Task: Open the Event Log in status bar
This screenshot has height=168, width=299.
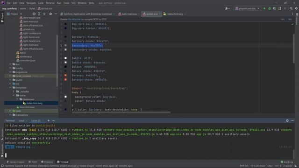Action: pyautogui.click(x=287, y=162)
